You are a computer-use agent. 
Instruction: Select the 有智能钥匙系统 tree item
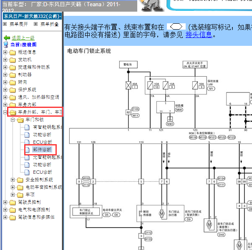48,127
